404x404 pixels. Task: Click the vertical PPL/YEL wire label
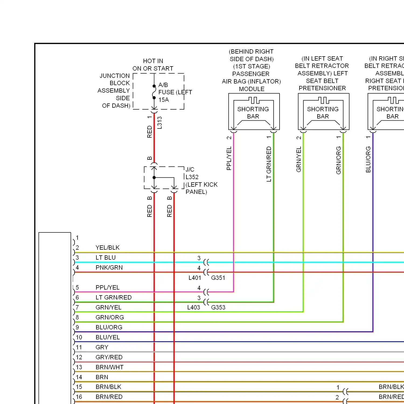[x=229, y=158]
